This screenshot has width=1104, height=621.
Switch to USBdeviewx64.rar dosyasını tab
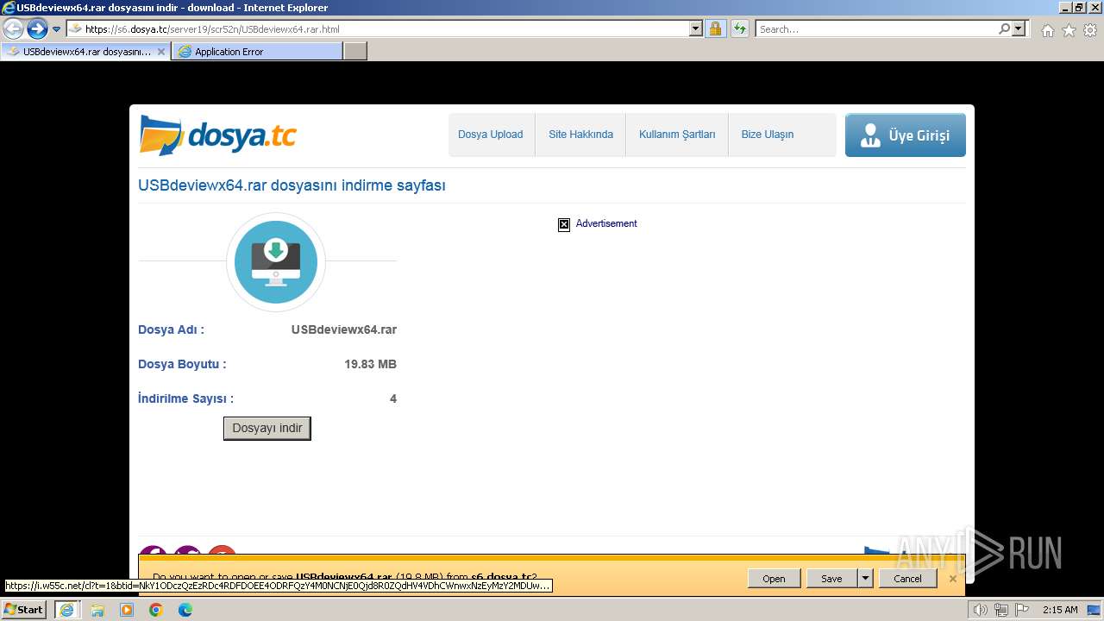85,52
